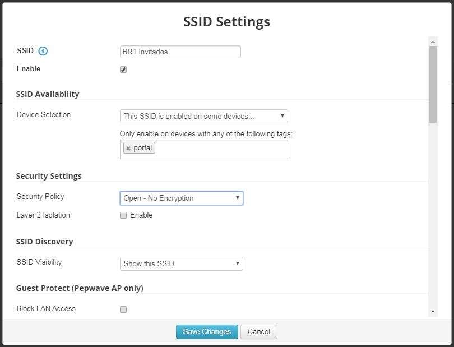This screenshot has height=347, width=454.
Task: Click the scrollbar down arrow
Action: (432, 312)
